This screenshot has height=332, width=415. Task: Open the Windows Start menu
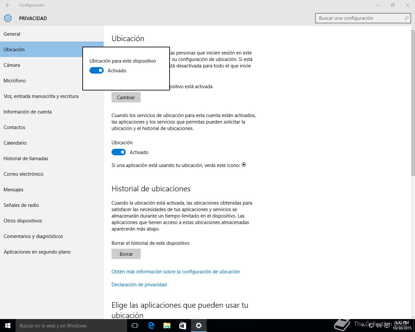click(x=8, y=326)
